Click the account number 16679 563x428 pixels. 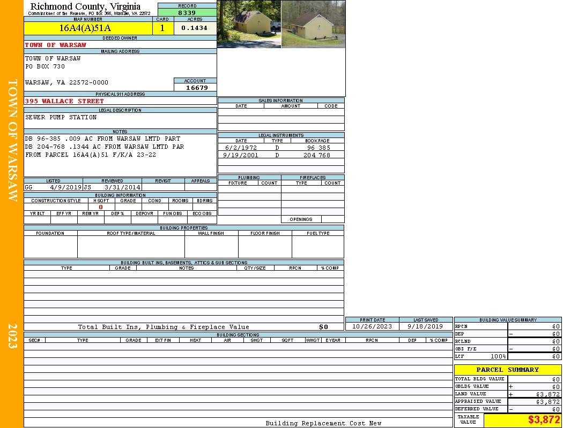[x=196, y=87]
